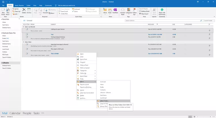Switch to the Send / Receive tab
The image size is (216, 118).
pos(19,5)
